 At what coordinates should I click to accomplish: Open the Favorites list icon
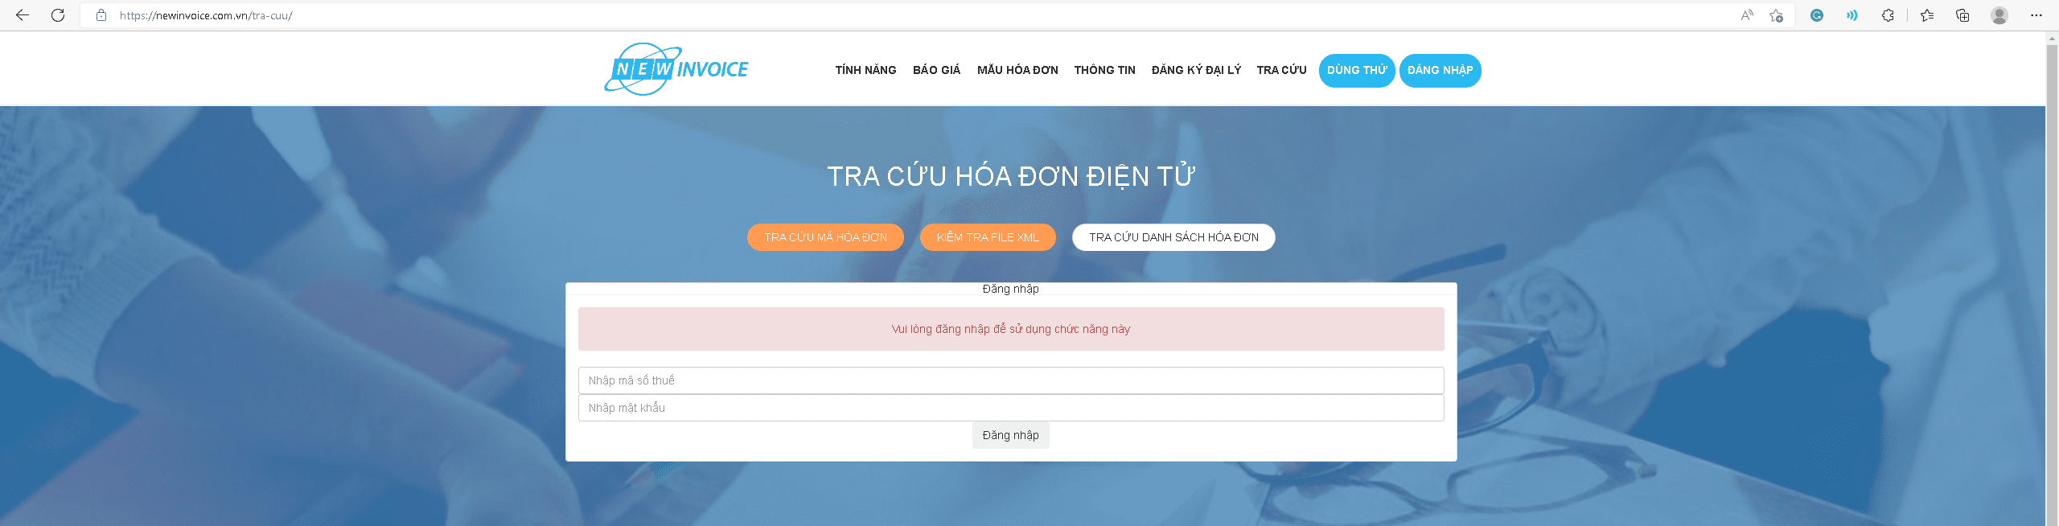(x=1927, y=15)
